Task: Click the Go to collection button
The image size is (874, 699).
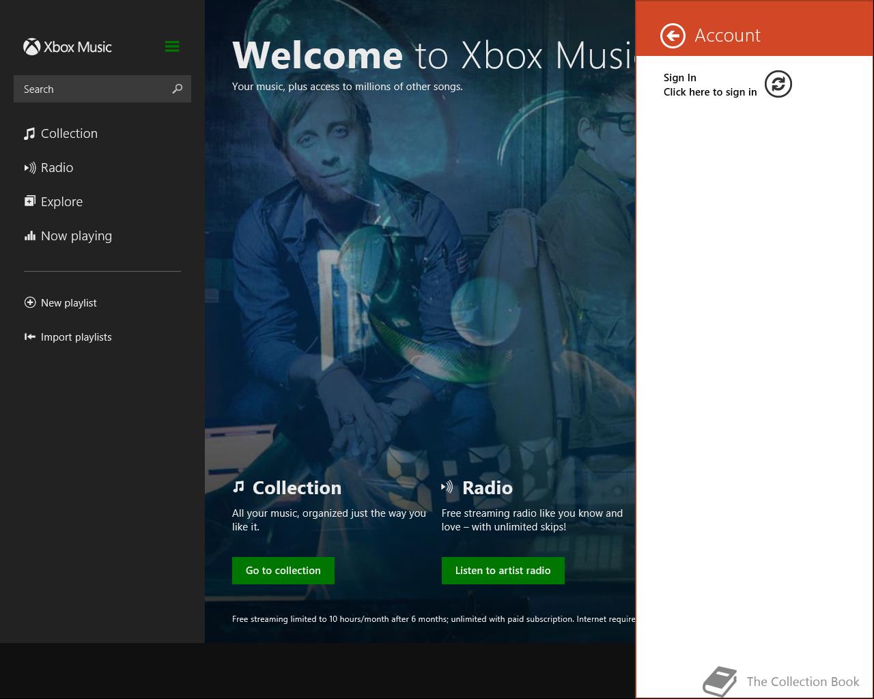Action: 283,571
